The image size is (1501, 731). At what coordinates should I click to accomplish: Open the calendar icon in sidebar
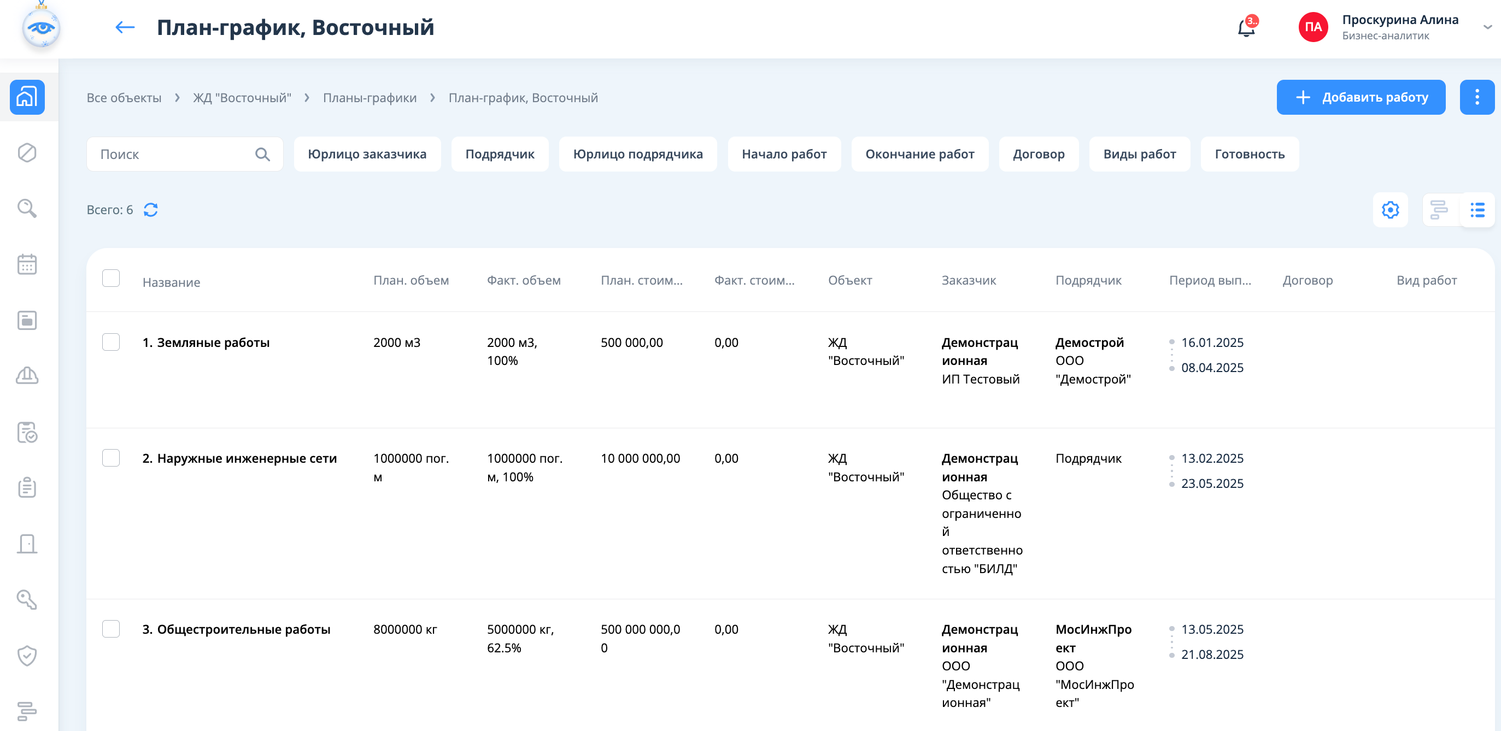[x=27, y=264]
